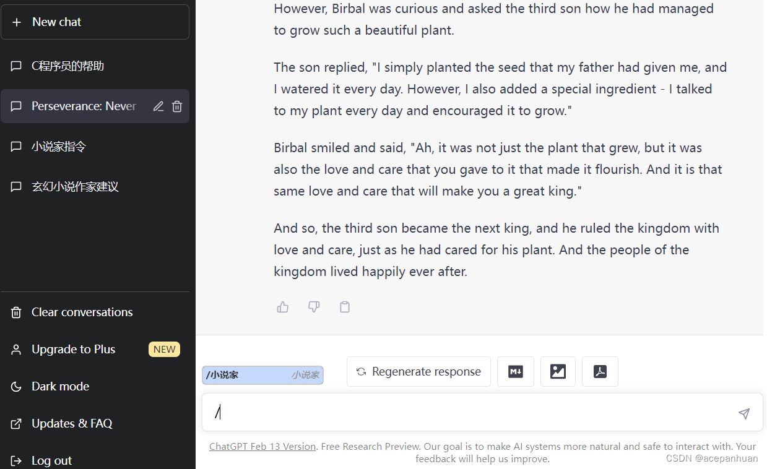Click the logout arrow icon

17,460
